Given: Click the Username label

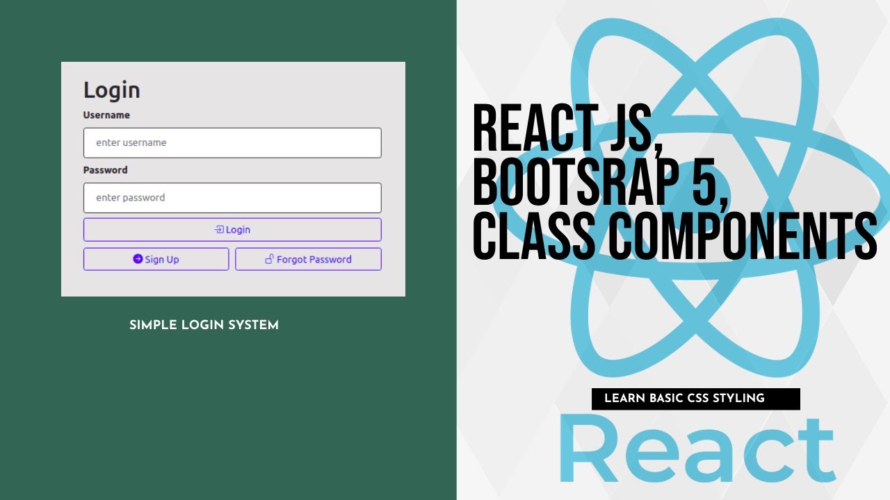Looking at the screenshot, I should coord(106,115).
